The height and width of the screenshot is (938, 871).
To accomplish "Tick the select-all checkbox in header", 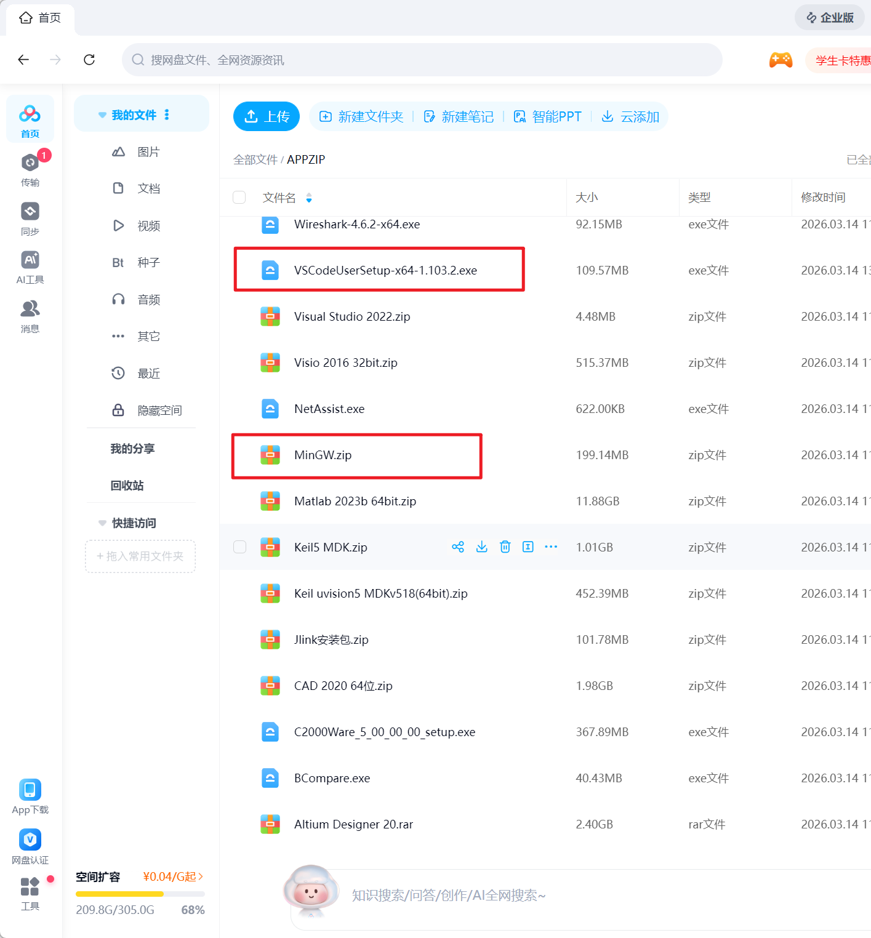I will pyautogui.click(x=239, y=197).
